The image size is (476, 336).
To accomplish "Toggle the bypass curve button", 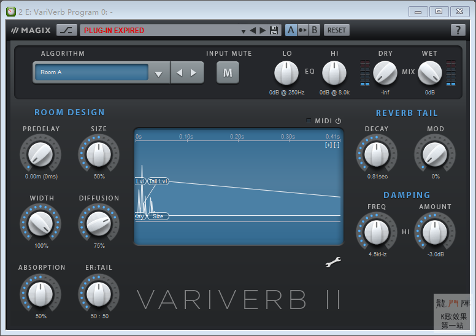I will coord(66,31).
